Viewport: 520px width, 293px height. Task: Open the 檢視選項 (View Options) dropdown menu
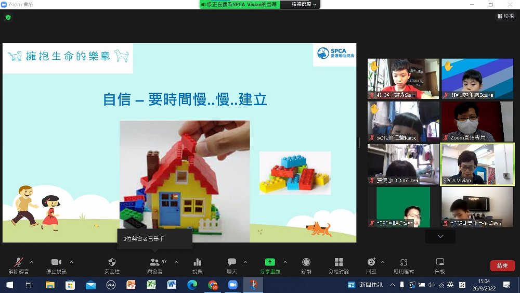pyautogui.click(x=304, y=4)
